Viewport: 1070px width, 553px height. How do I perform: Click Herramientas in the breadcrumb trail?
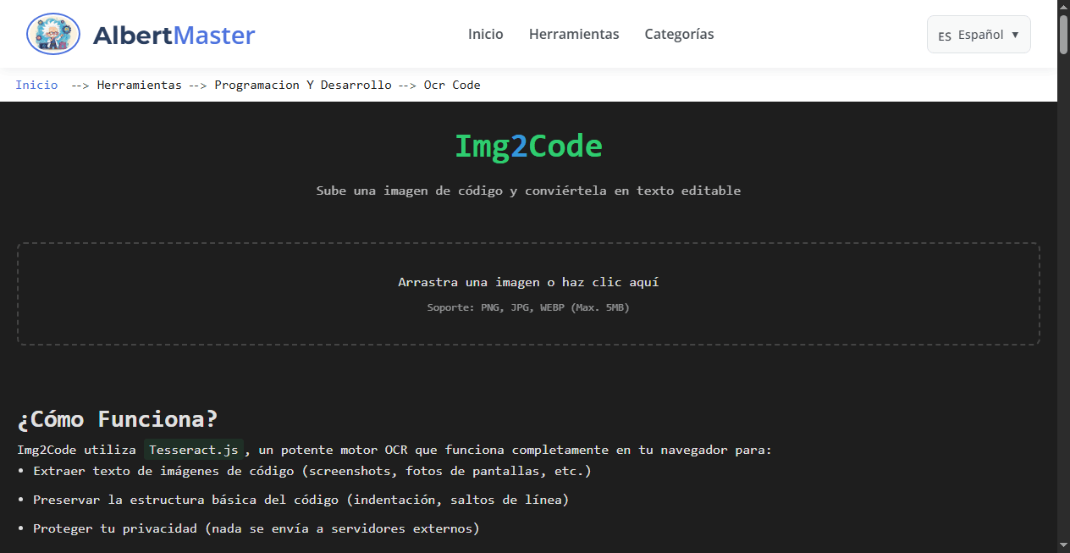click(x=139, y=85)
